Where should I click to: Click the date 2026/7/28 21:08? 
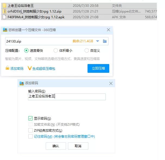[x=86, y=17]
